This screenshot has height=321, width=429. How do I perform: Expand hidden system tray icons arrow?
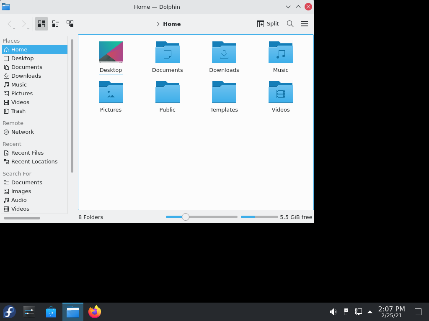(x=370, y=312)
